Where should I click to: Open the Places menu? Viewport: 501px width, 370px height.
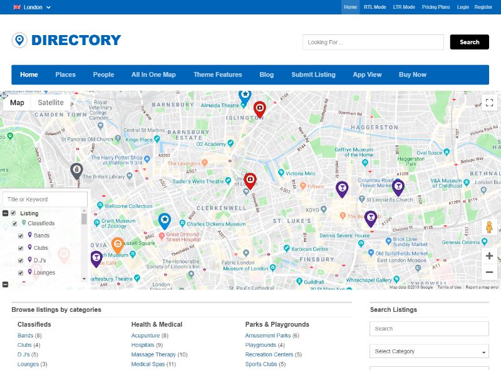[x=66, y=75]
